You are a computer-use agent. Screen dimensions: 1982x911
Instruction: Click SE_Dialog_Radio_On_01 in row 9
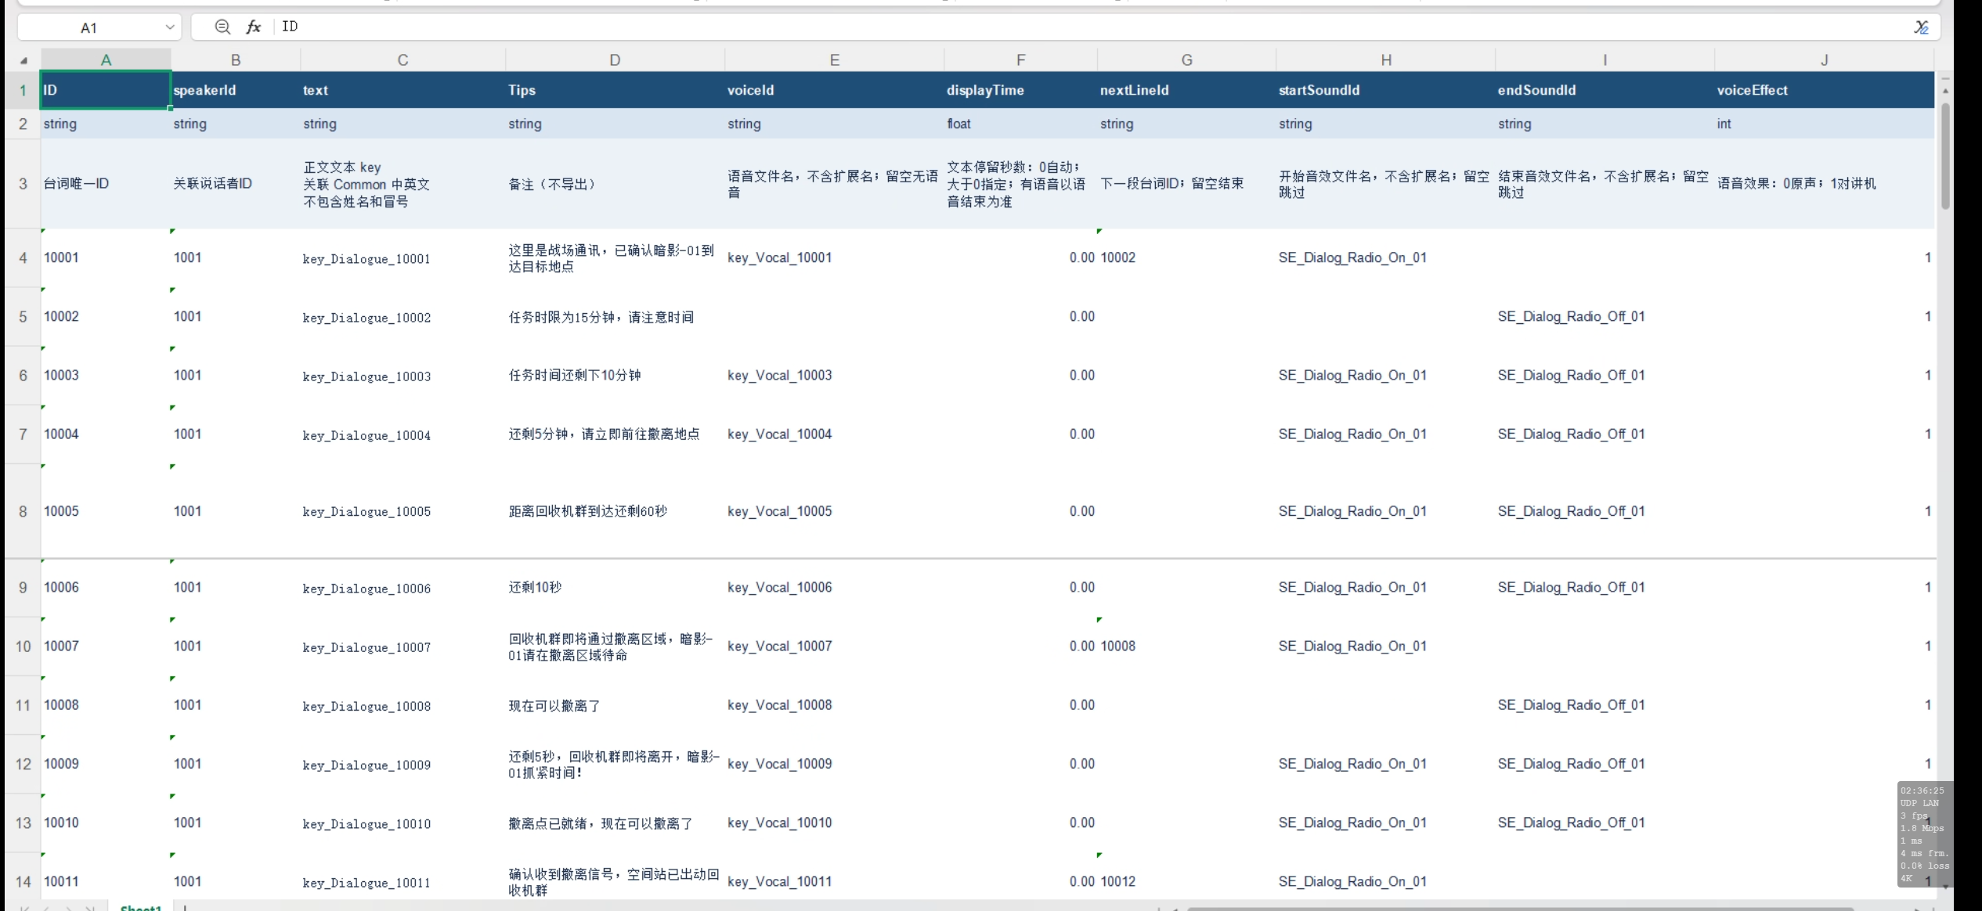pyautogui.click(x=1385, y=588)
